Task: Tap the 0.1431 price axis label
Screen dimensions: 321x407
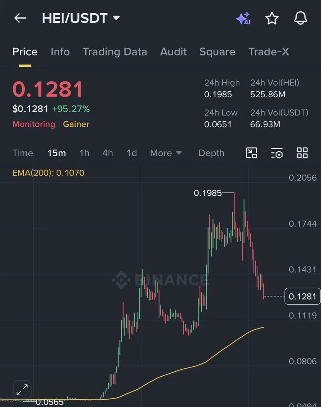Action: (x=302, y=269)
